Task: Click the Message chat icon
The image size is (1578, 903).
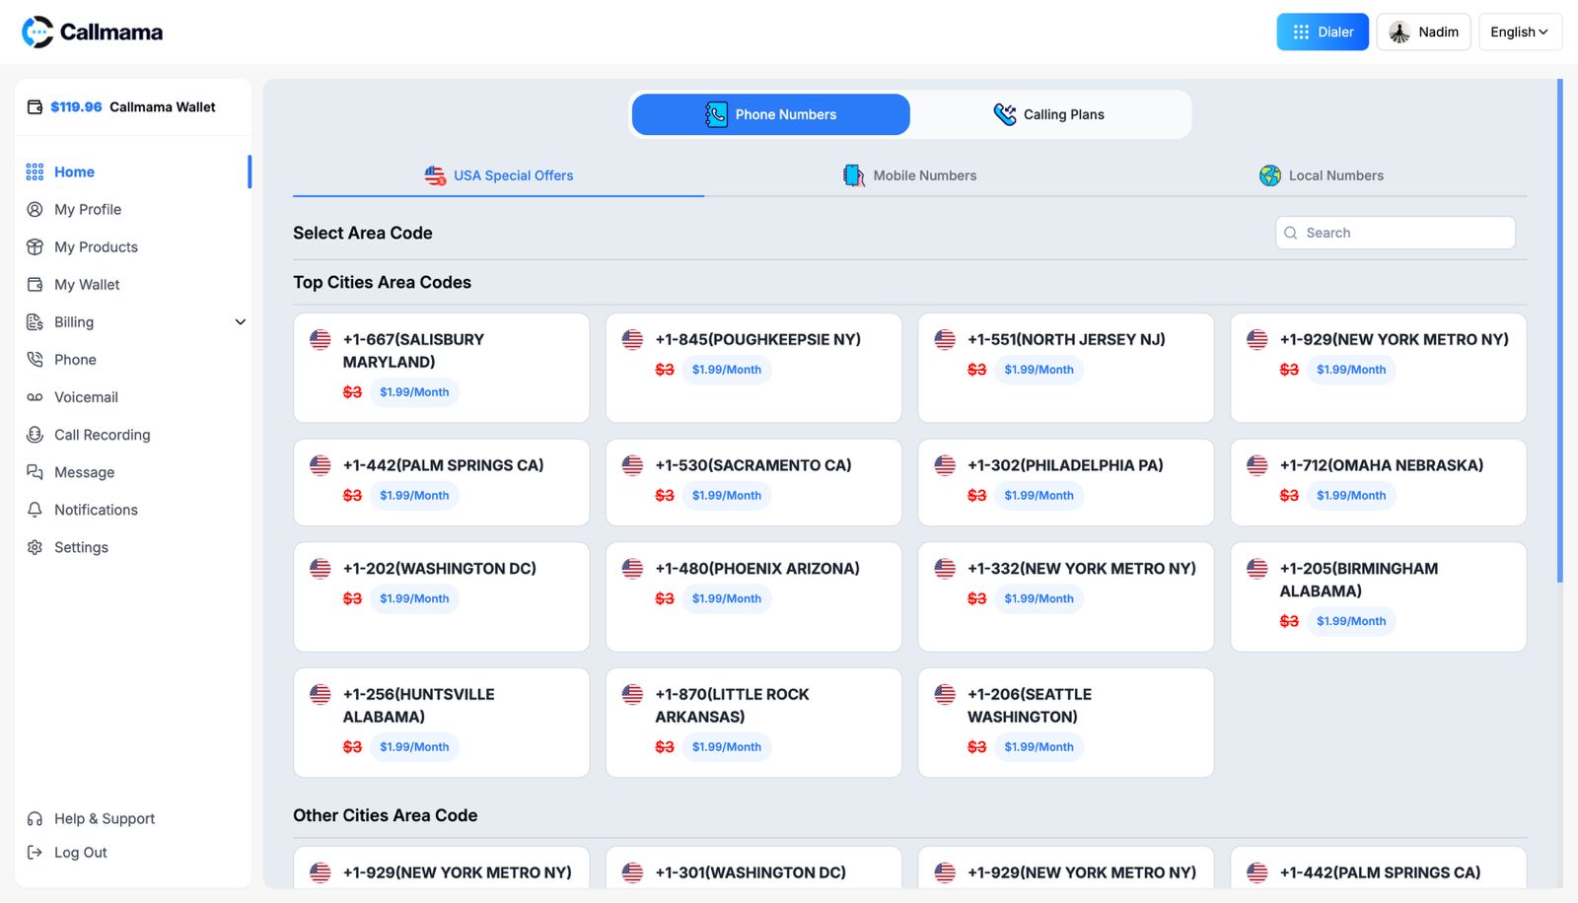Action: (x=35, y=472)
